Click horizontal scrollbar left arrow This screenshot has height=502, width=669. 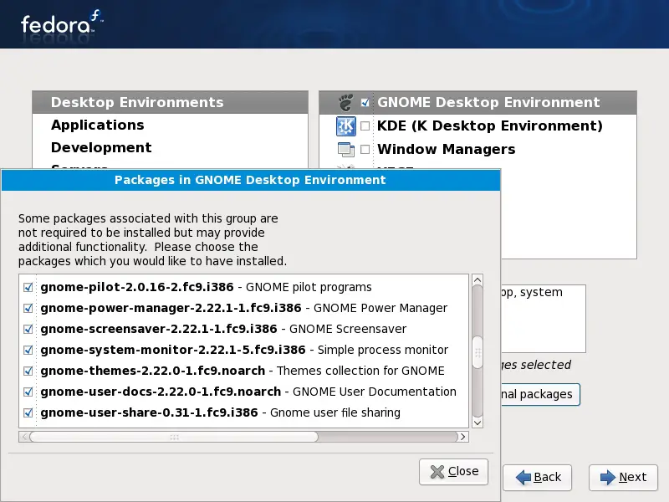point(24,437)
